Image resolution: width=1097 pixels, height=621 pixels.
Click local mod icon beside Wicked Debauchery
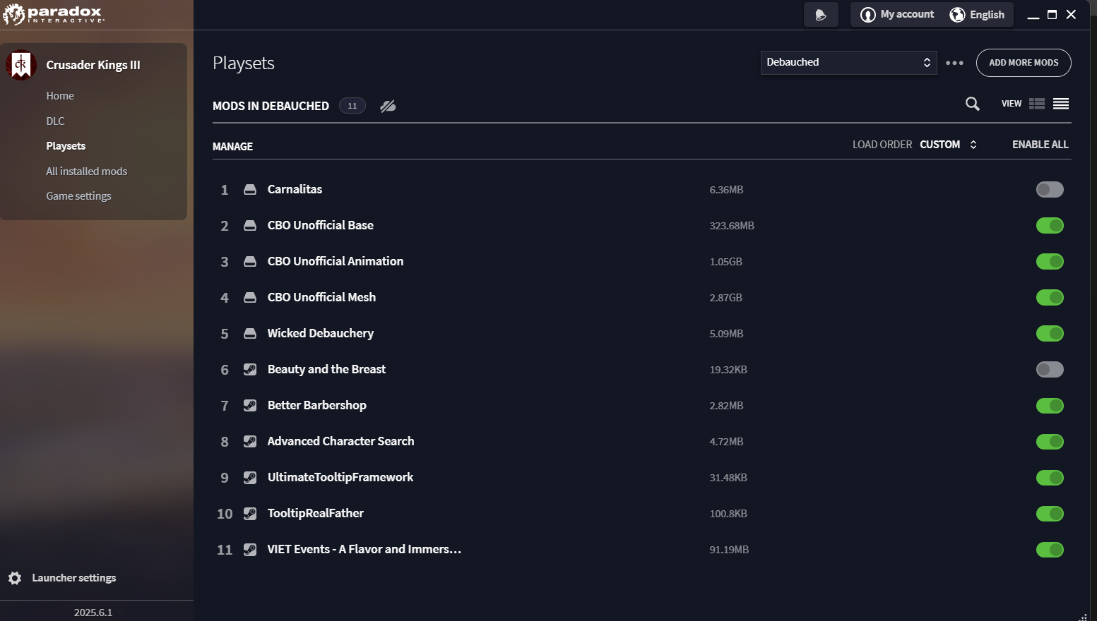250,333
